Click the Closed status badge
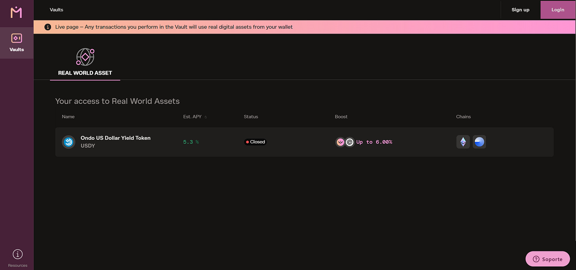The width and height of the screenshot is (576, 270). pyautogui.click(x=255, y=142)
